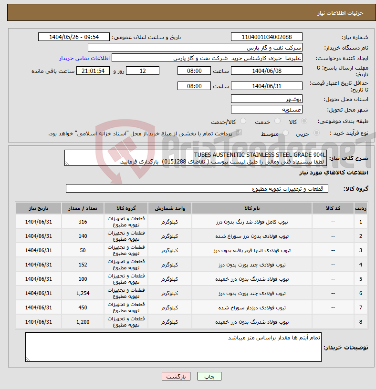
Task: Click quantity cell 152
Action: coord(83,265)
